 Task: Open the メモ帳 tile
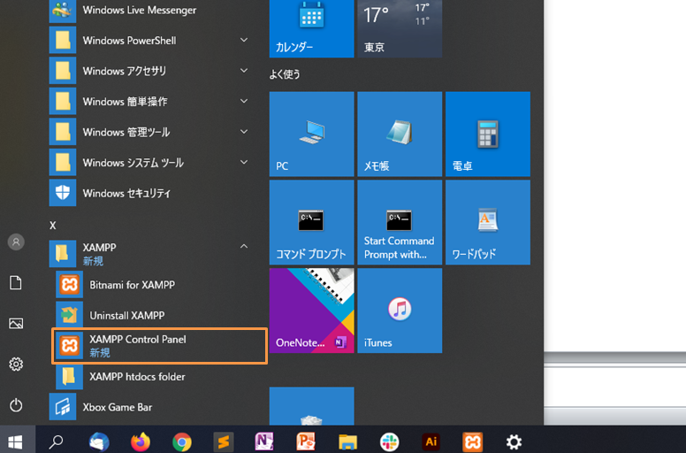coord(400,134)
